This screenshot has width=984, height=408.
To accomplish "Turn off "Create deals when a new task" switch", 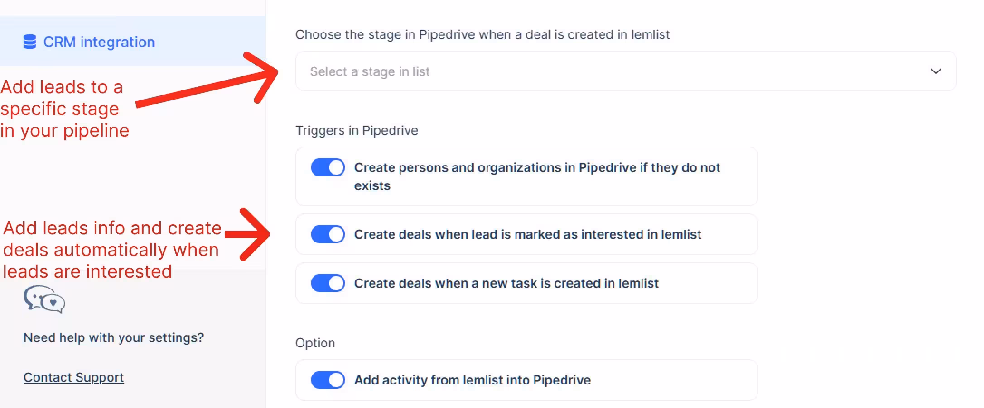I will (328, 283).
